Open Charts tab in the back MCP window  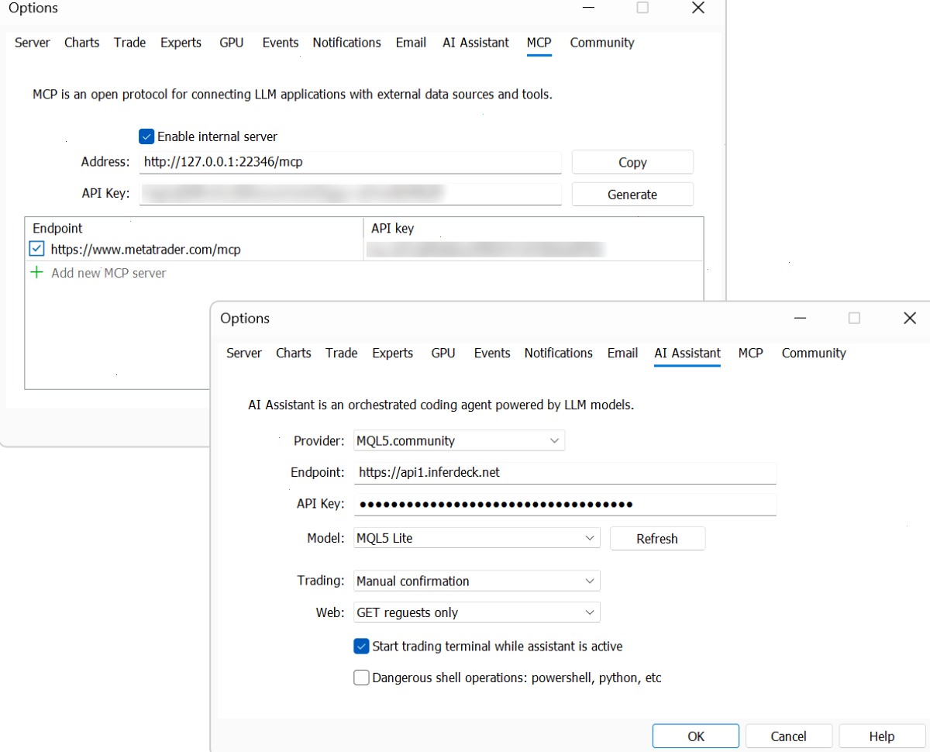[x=82, y=43]
